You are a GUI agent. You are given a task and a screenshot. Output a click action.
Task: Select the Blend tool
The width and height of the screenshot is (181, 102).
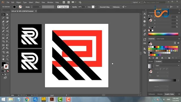(7, 48)
